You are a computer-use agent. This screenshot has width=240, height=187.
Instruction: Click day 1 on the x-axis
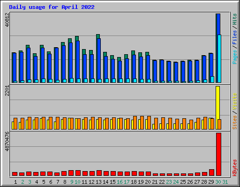[x=15, y=182]
